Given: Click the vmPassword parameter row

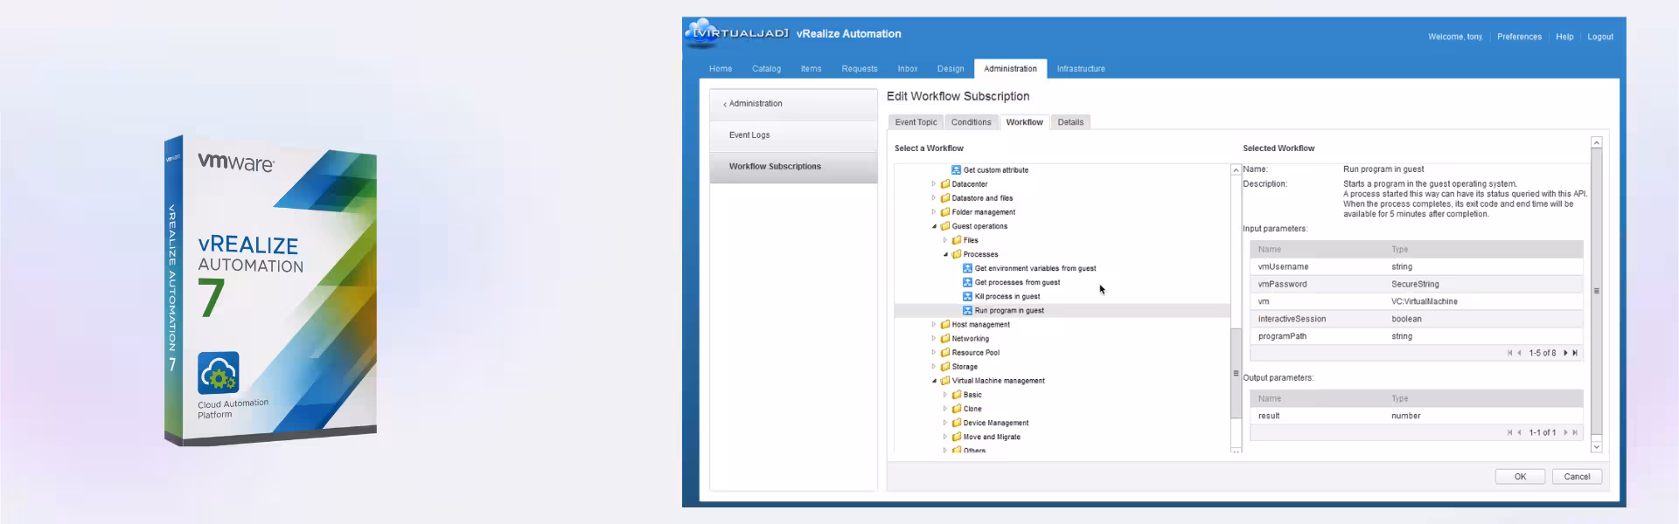Looking at the screenshot, I should [1416, 284].
